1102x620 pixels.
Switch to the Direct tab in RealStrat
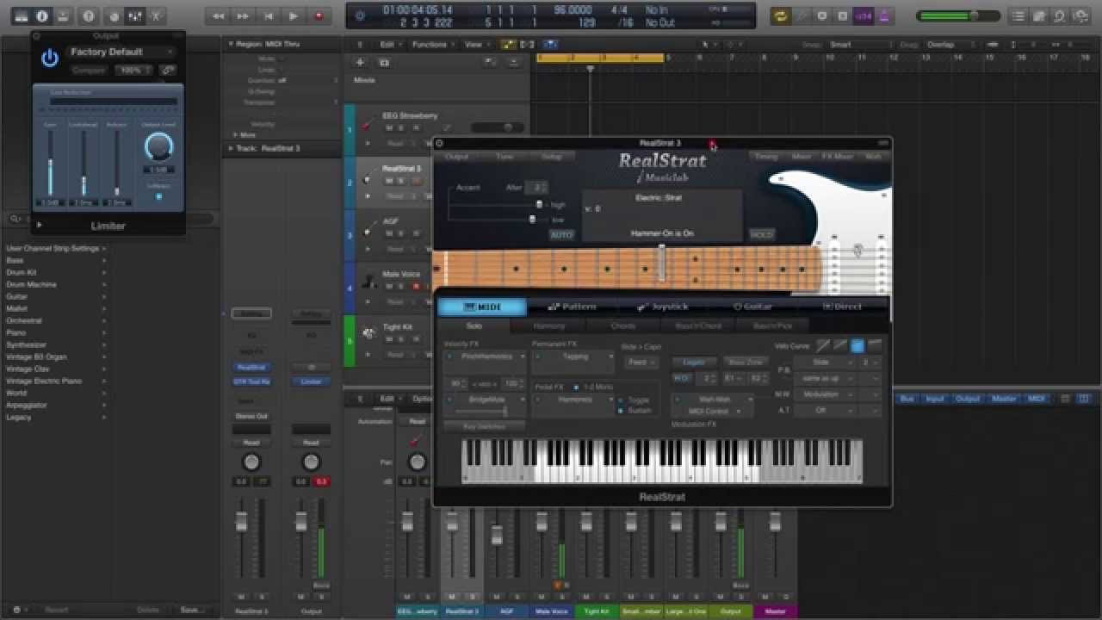pos(843,307)
